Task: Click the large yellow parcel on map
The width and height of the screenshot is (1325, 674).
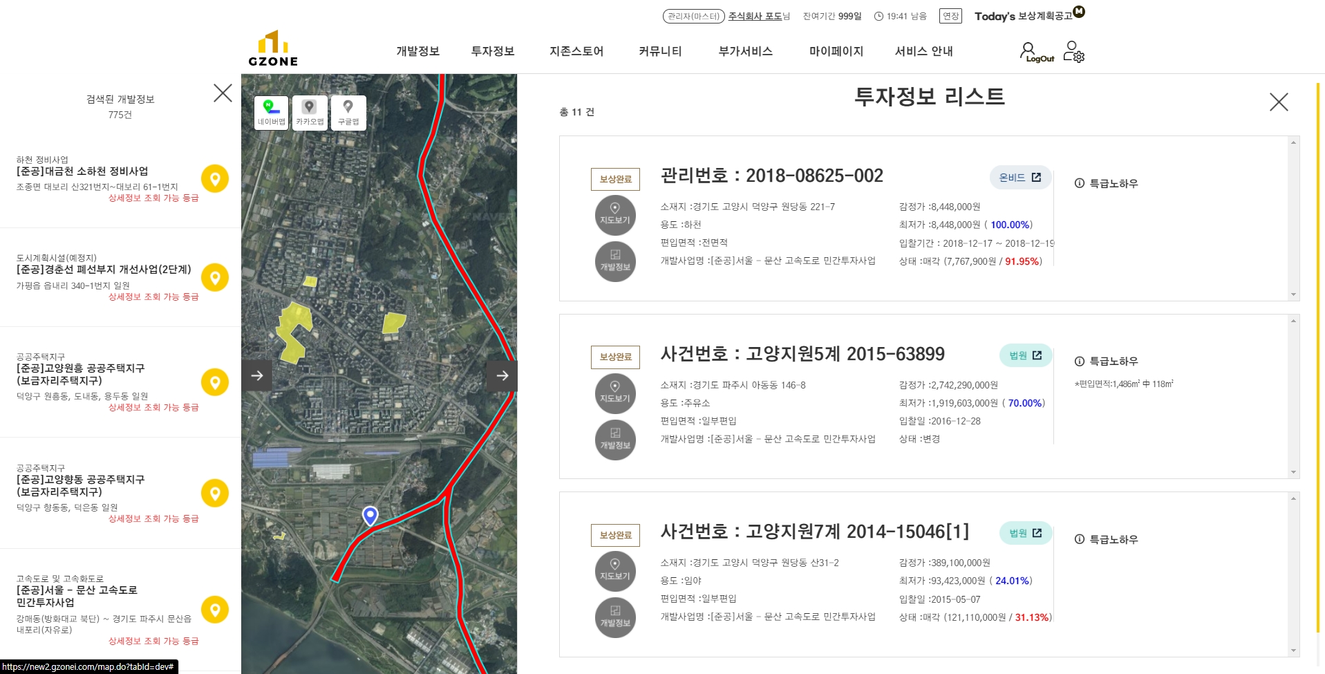Action: [x=294, y=332]
